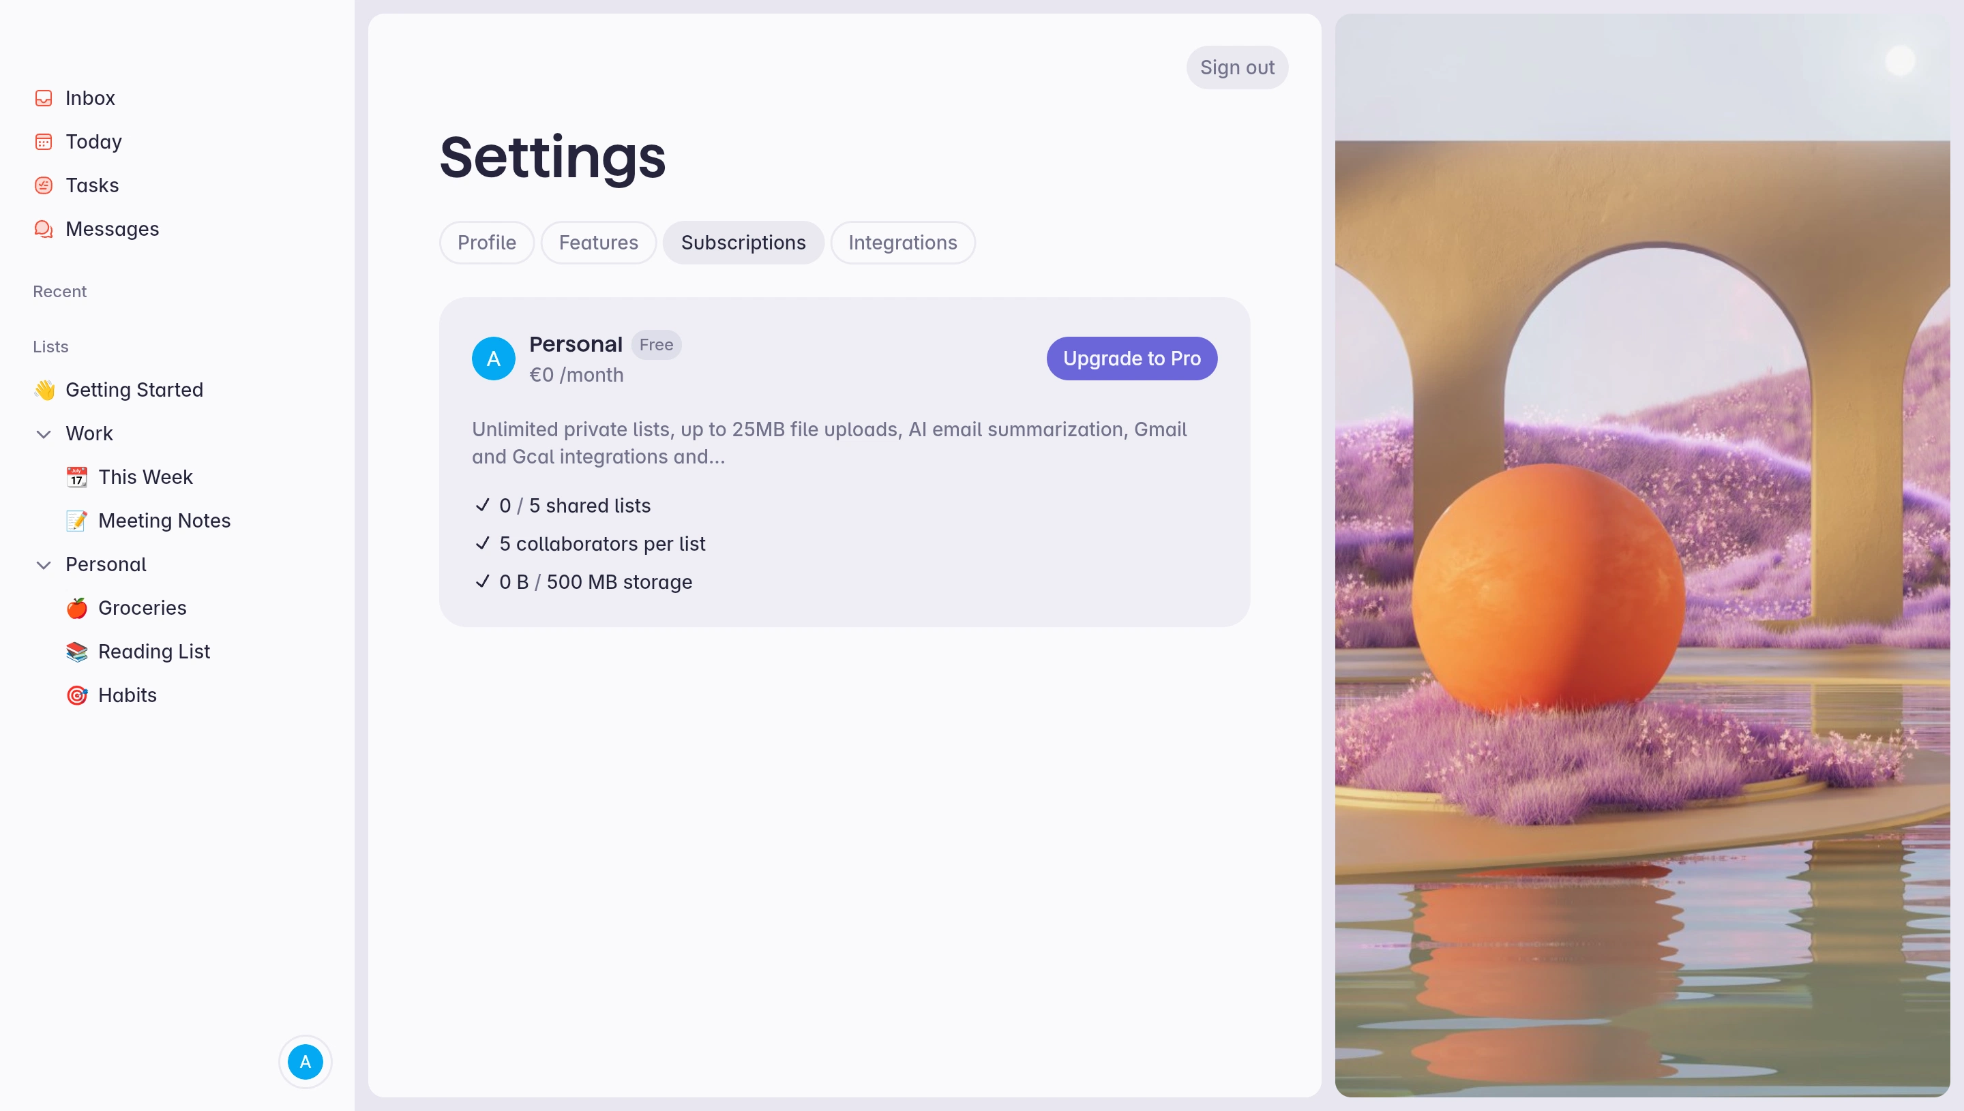
Task: Open the Meeting Notes list
Action: [x=164, y=521]
